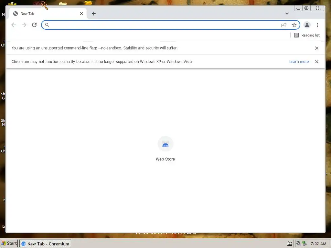Dismiss the no-sandbox warning bar

click(x=317, y=48)
